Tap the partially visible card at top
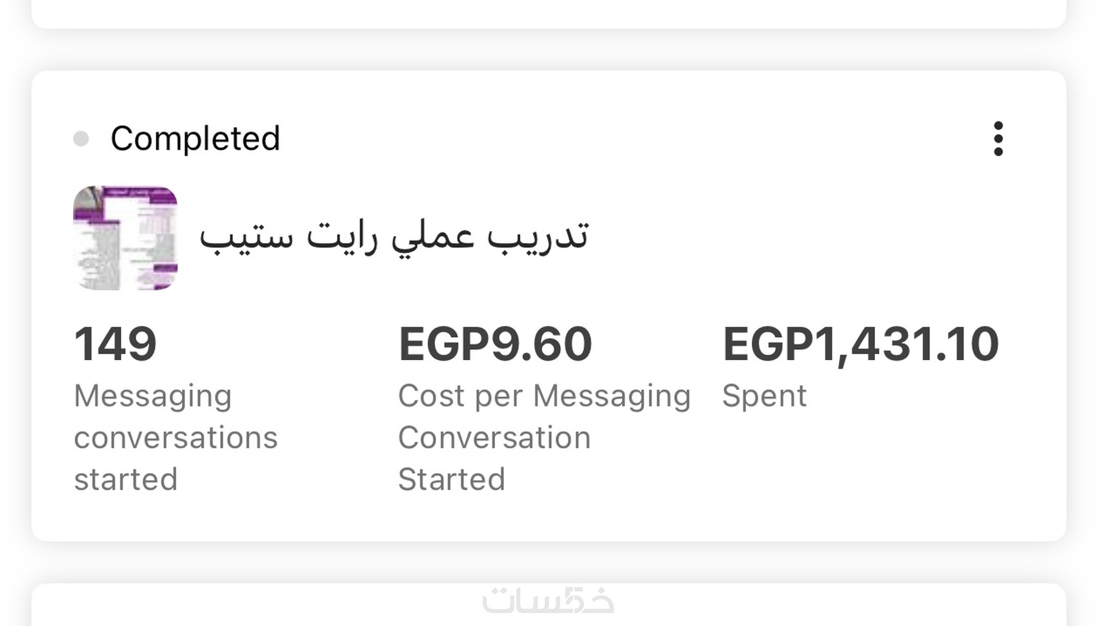Image resolution: width=1097 pixels, height=626 pixels. point(548,13)
